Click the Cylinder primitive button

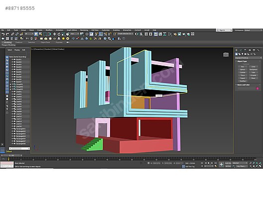tap(243, 73)
